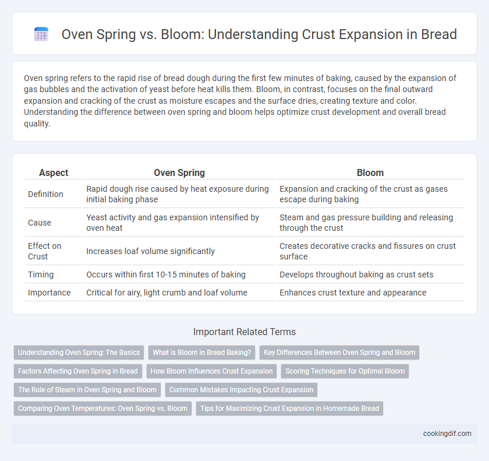Open 'What is Bloom in Bread Baking?' tag
Screen dimensions: 489x461
coord(202,353)
